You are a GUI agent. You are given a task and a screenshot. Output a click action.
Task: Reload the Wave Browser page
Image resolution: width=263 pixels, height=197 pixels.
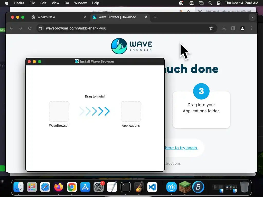[30, 28]
